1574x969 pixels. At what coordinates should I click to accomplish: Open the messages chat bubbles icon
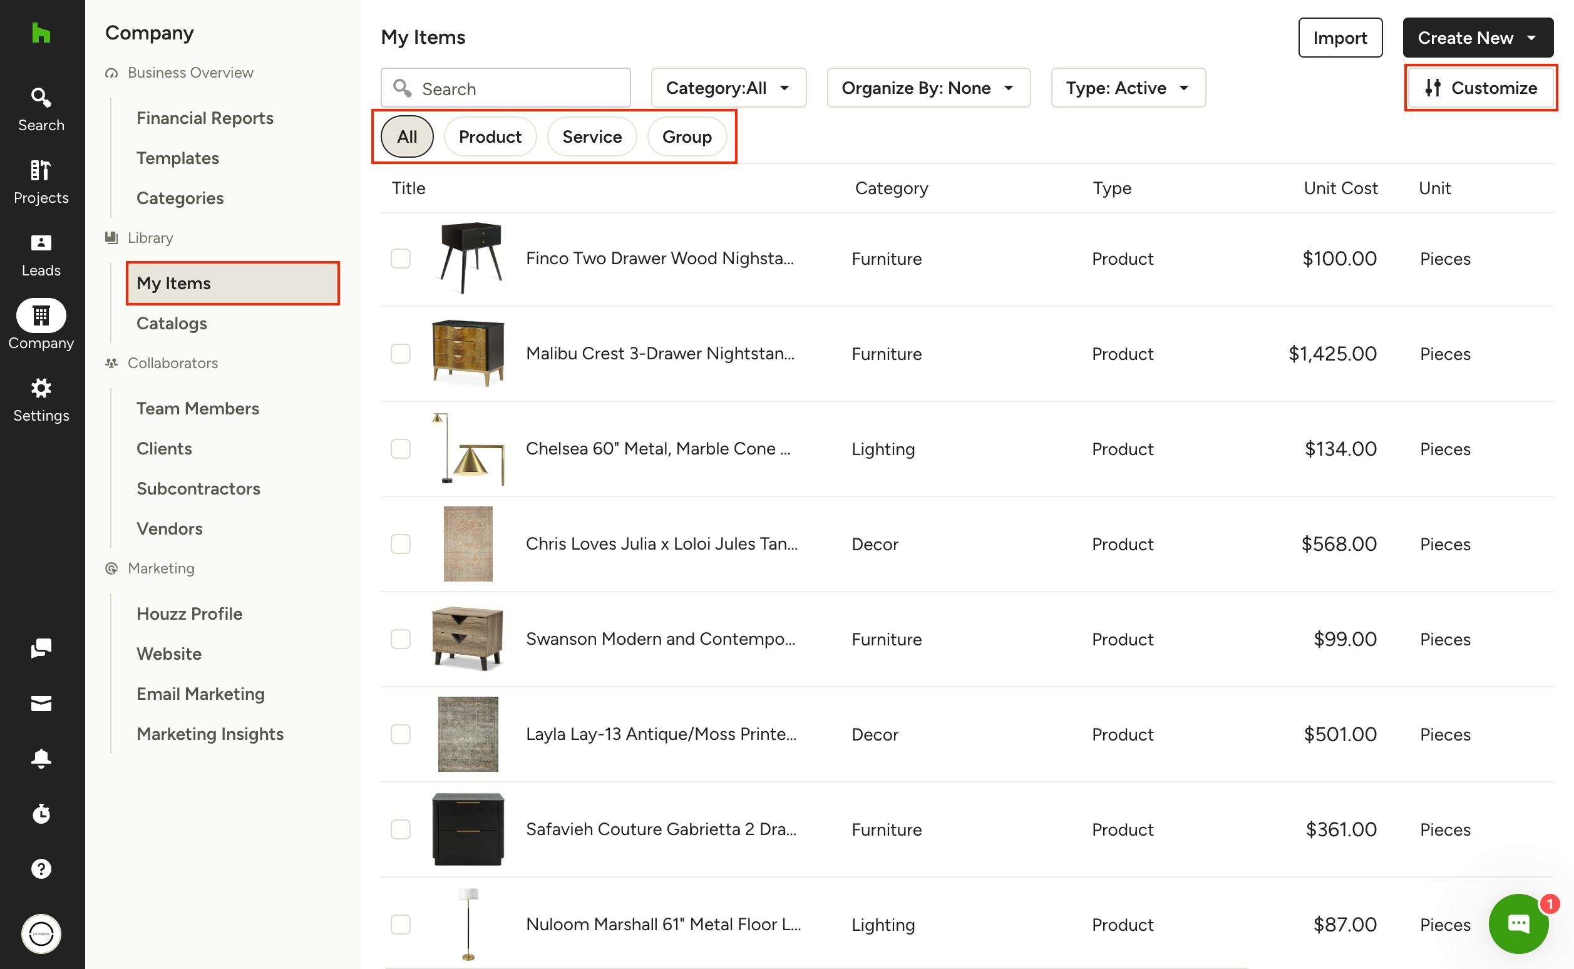(41, 648)
